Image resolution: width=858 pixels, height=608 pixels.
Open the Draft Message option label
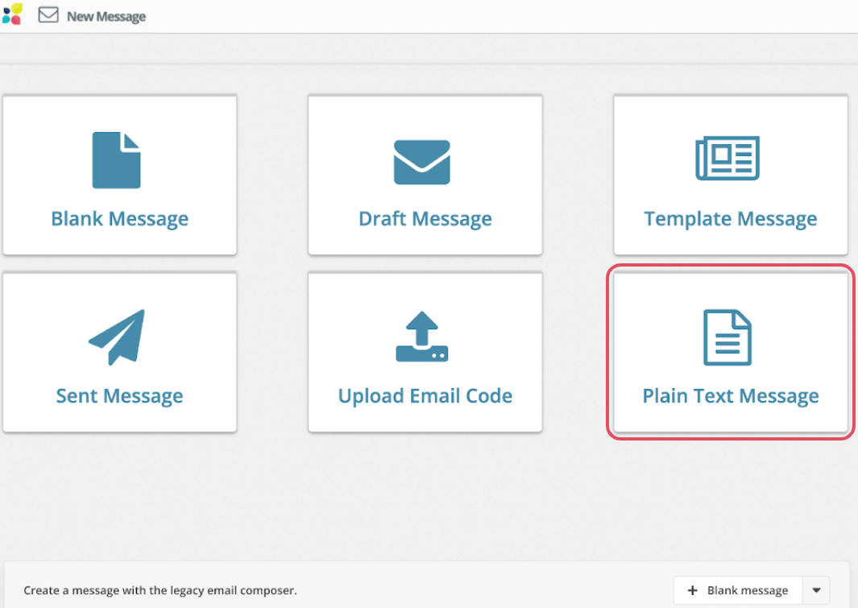pos(425,219)
